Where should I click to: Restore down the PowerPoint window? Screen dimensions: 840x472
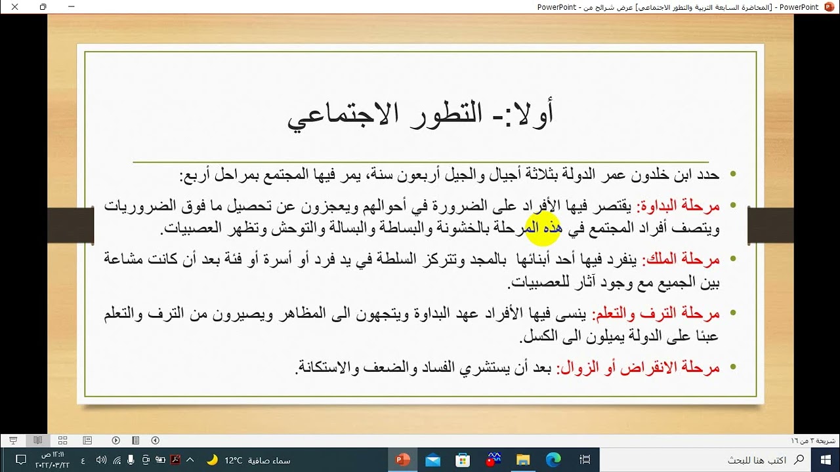[x=43, y=7]
